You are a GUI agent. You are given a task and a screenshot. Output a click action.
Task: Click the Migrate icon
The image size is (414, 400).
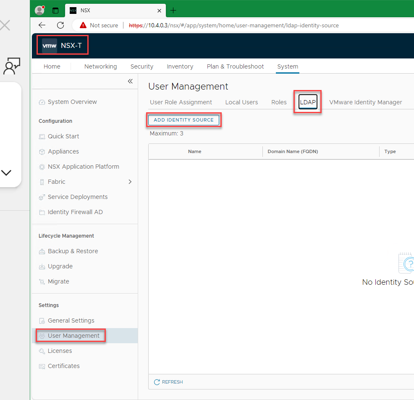click(x=42, y=281)
